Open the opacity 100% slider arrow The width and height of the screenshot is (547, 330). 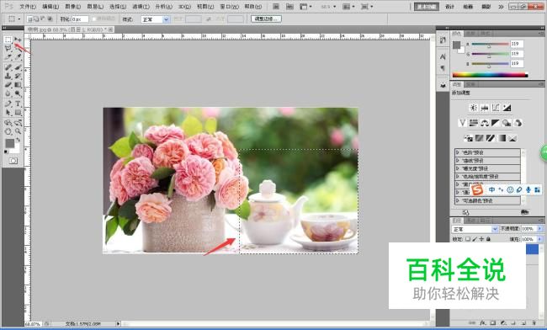539,229
